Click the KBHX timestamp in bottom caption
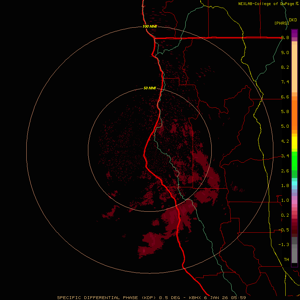 coord(217,297)
